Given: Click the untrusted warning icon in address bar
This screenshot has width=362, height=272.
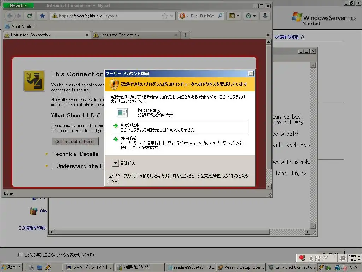Looking at the screenshot, I should tap(54, 16).
